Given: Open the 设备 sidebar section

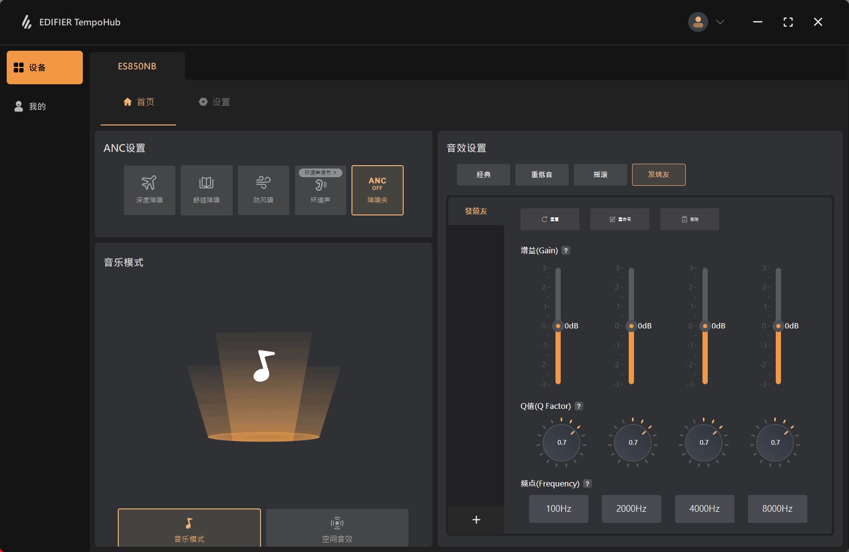Looking at the screenshot, I should [x=45, y=68].
